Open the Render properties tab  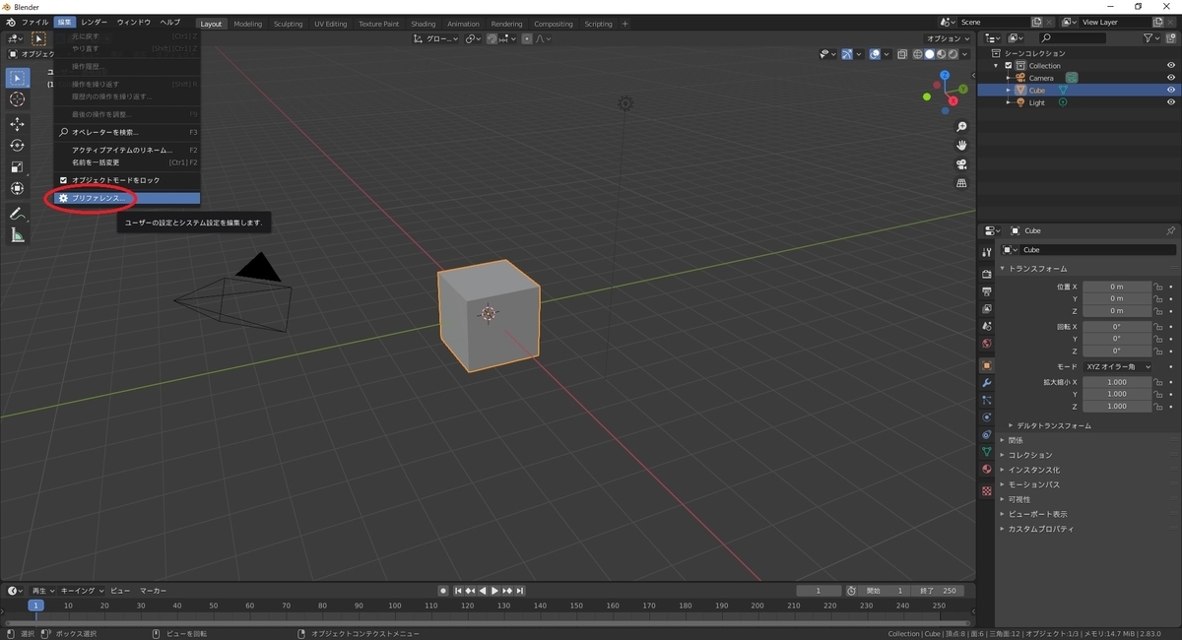986,274
